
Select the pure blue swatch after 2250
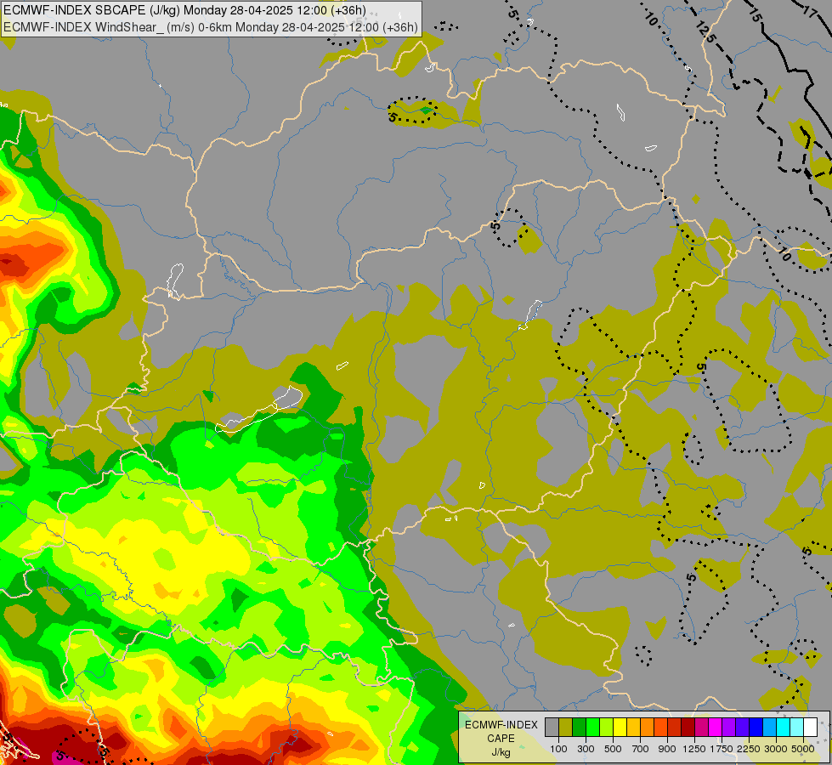coord(756,728)
